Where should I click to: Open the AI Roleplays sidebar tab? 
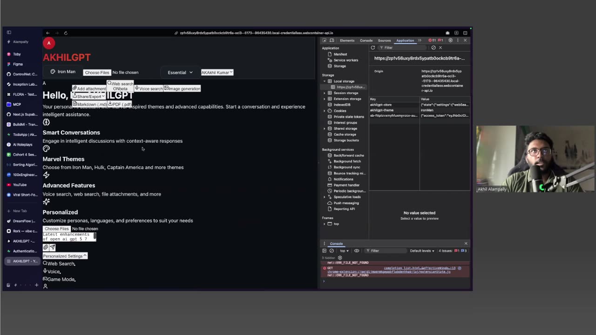(x=22, y=145)
